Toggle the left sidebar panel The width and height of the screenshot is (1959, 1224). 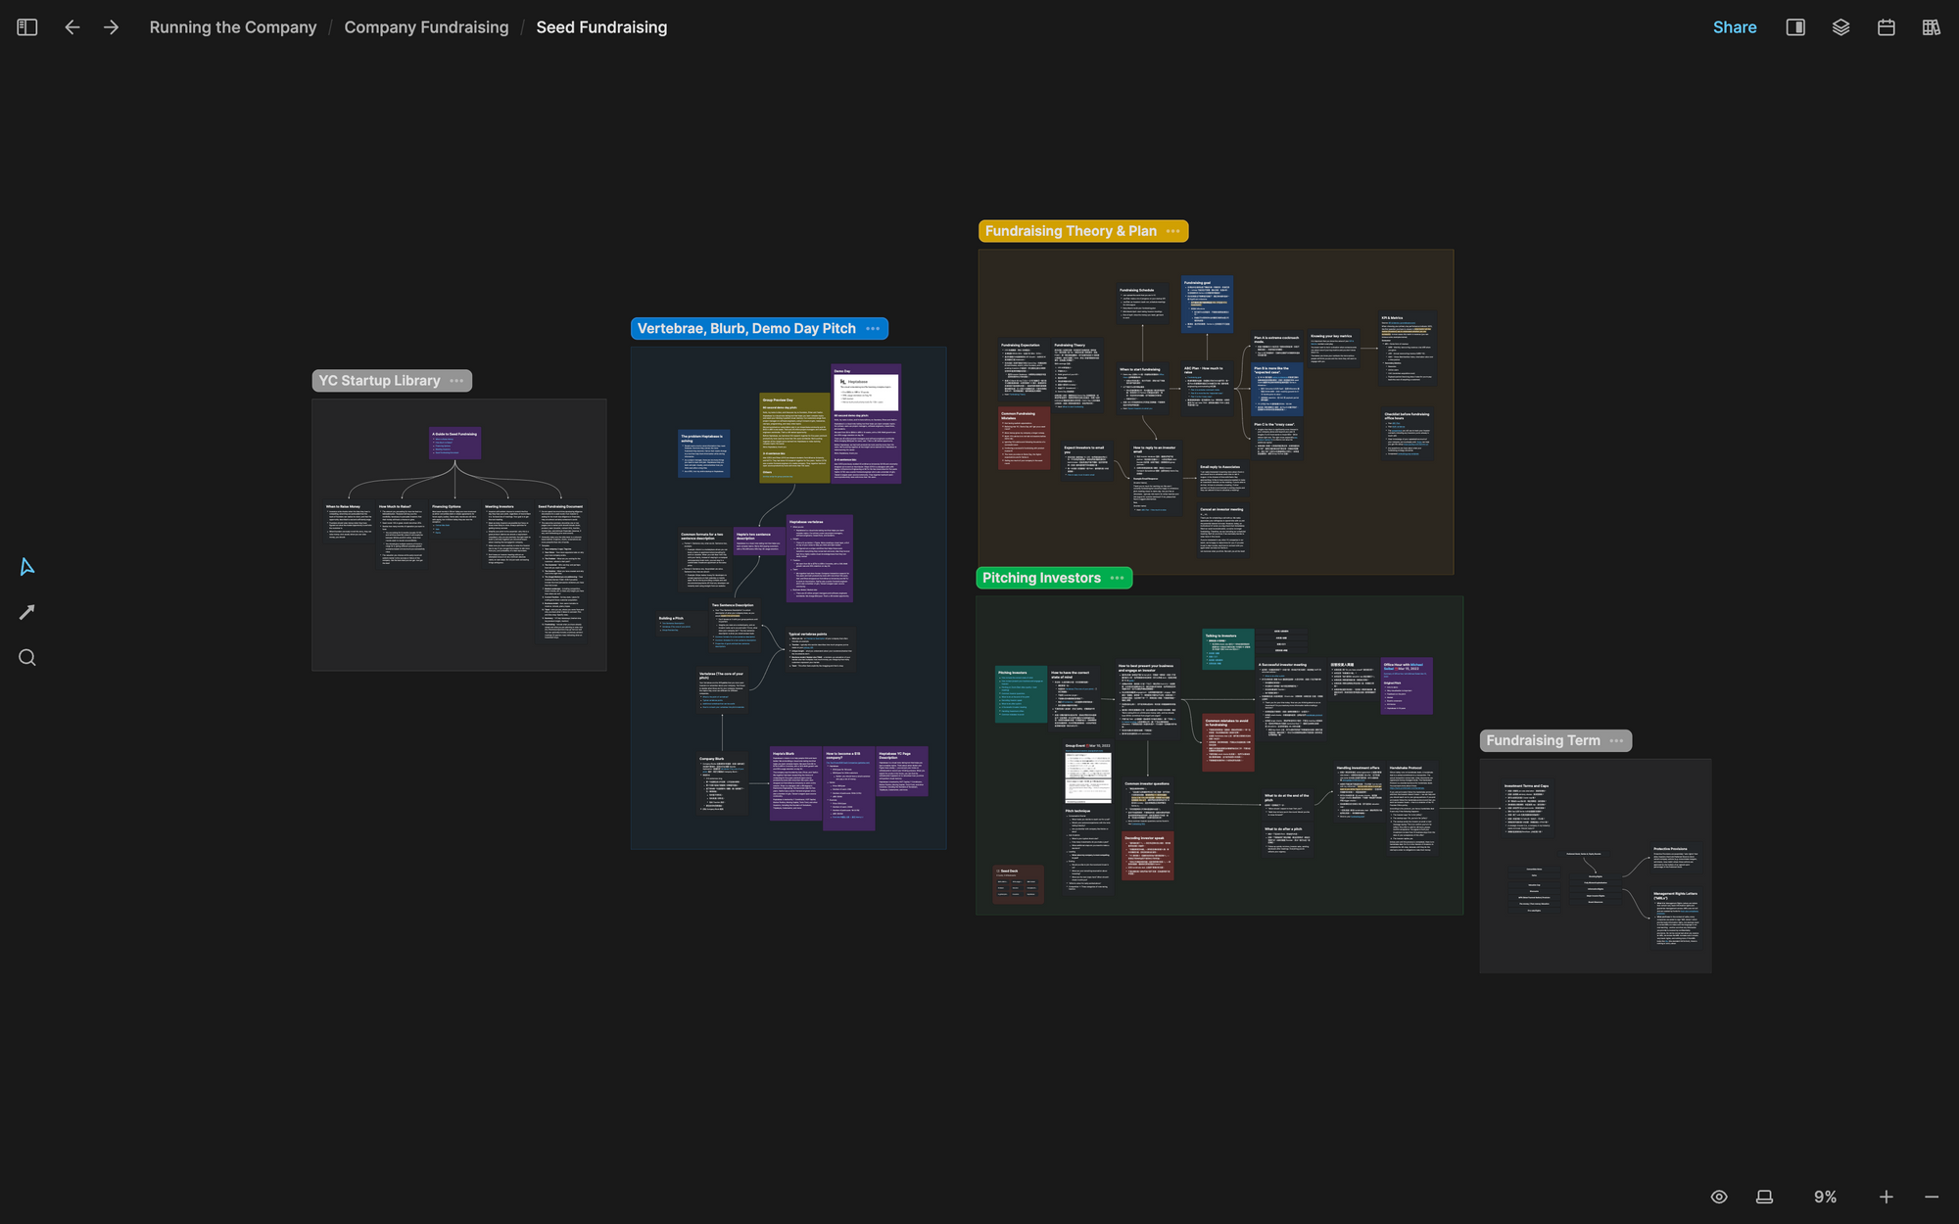[x=27, y=27]
